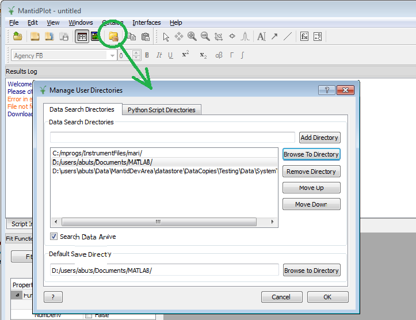The width and height of the screenshot is (416, 320).
Task: Click the paste clipboard toolbar icon
Action: point(146,36)
